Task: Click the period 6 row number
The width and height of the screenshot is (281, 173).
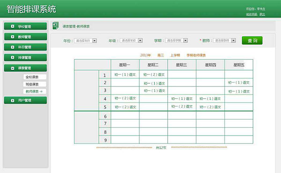Action: (x=105, y=116)
